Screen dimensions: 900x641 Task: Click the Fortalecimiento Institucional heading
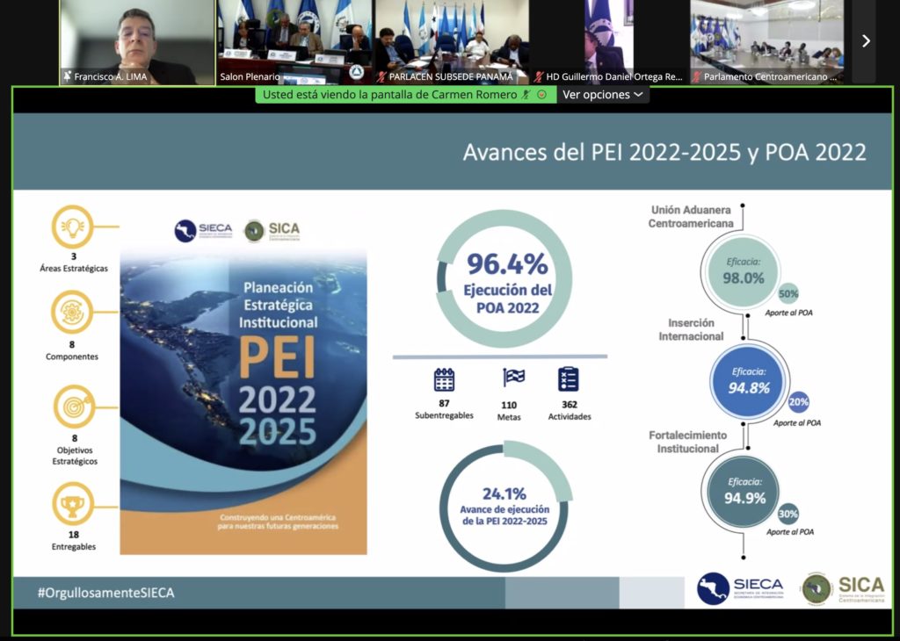(x=687, y=442)
